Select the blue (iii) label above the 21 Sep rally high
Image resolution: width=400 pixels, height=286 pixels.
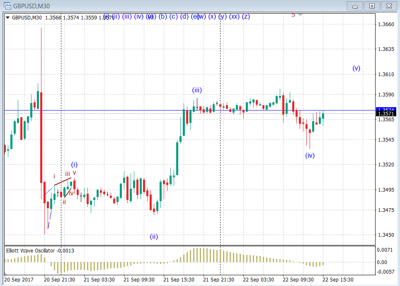[197, 90]
